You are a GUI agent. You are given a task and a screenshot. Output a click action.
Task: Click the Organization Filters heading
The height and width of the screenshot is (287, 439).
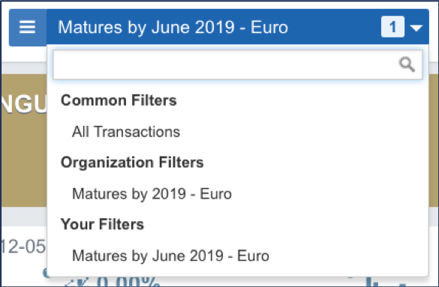132,163
